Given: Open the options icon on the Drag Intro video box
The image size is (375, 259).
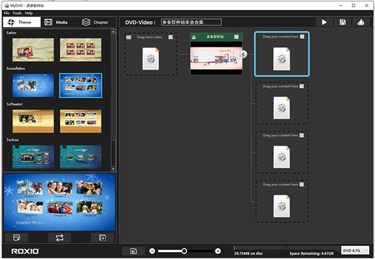Looking at the screenshot, I should [171, 37].
